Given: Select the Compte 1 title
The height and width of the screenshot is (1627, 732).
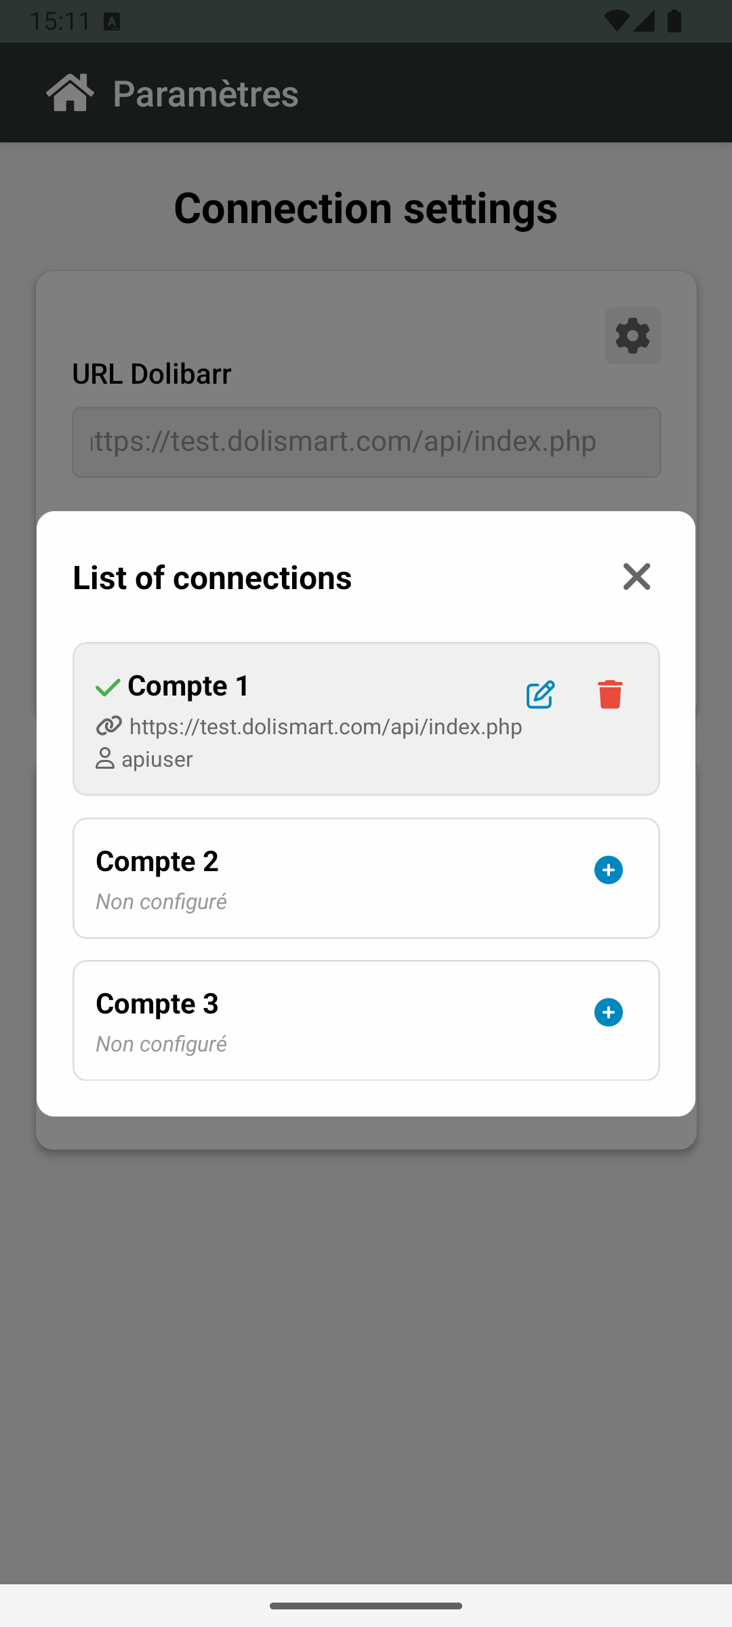Looking at the screenshot, I should (x=188, y=686).
